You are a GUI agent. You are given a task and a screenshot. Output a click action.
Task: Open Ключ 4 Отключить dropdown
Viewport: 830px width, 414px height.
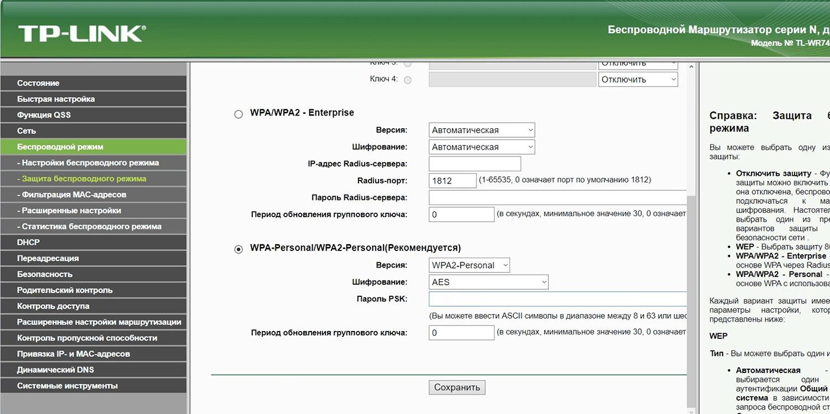pos(637,80)
